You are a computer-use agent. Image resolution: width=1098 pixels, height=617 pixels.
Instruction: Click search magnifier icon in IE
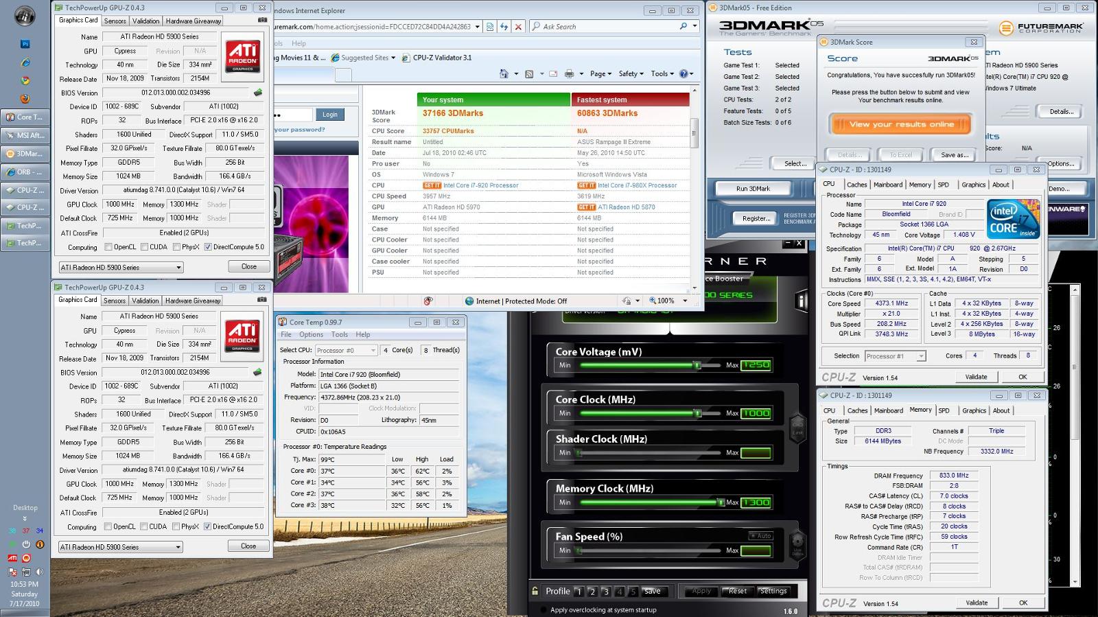pos(683,26)
